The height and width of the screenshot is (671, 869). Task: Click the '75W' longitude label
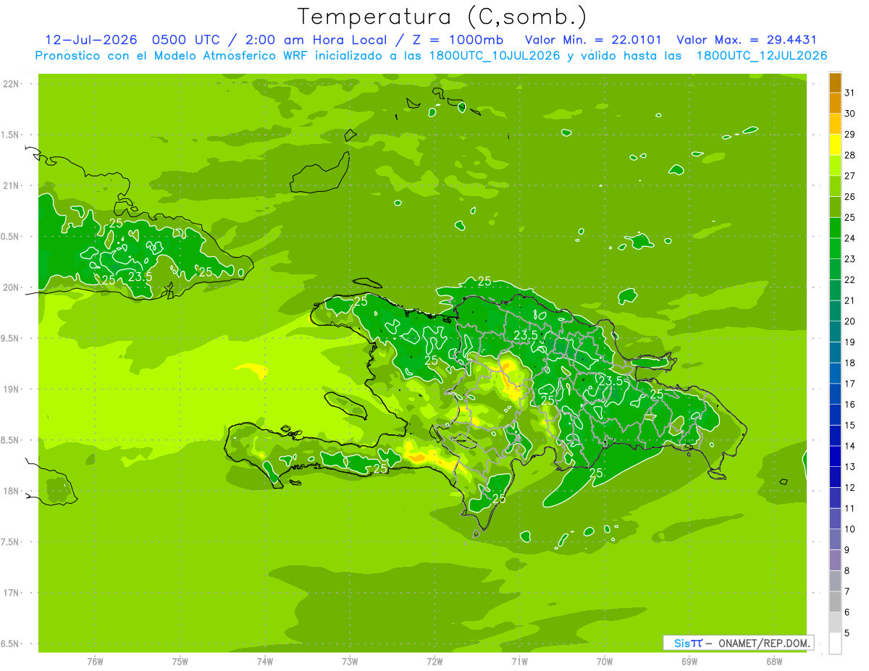[180, 661]
